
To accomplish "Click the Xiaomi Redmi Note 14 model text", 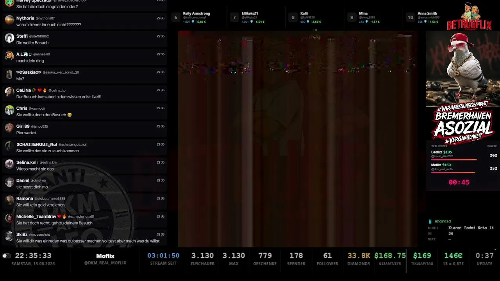I will 471,228.
